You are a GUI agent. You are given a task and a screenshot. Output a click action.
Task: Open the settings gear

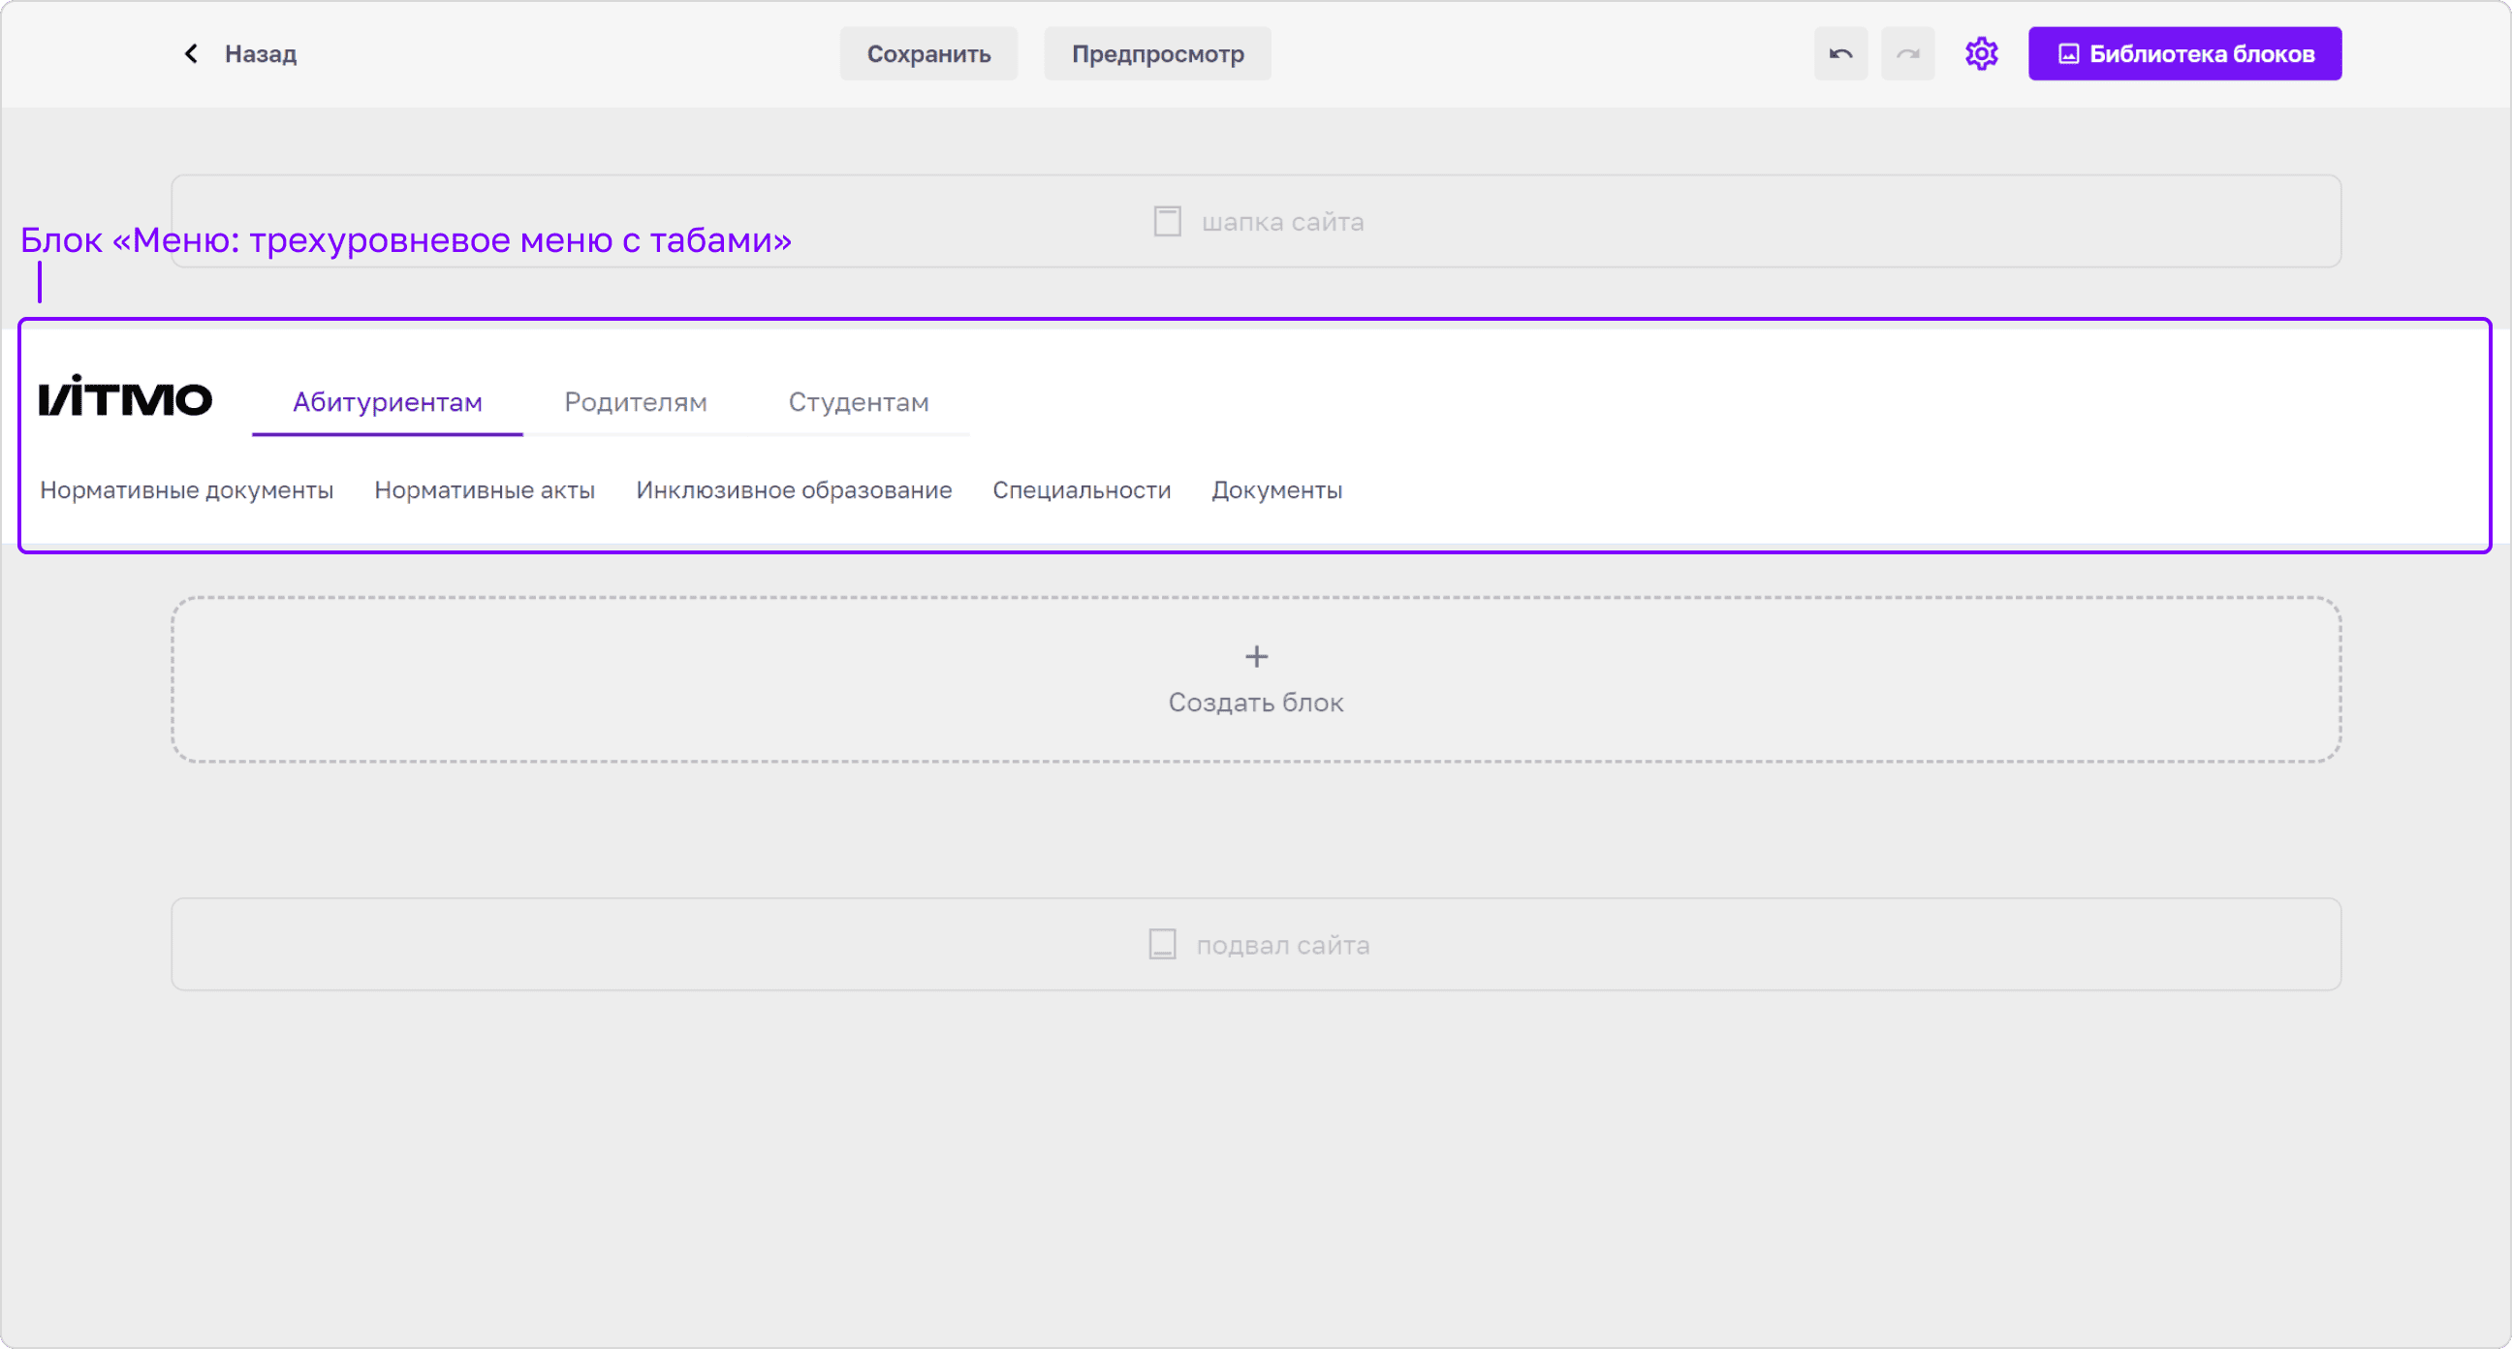pos(1981,53)
